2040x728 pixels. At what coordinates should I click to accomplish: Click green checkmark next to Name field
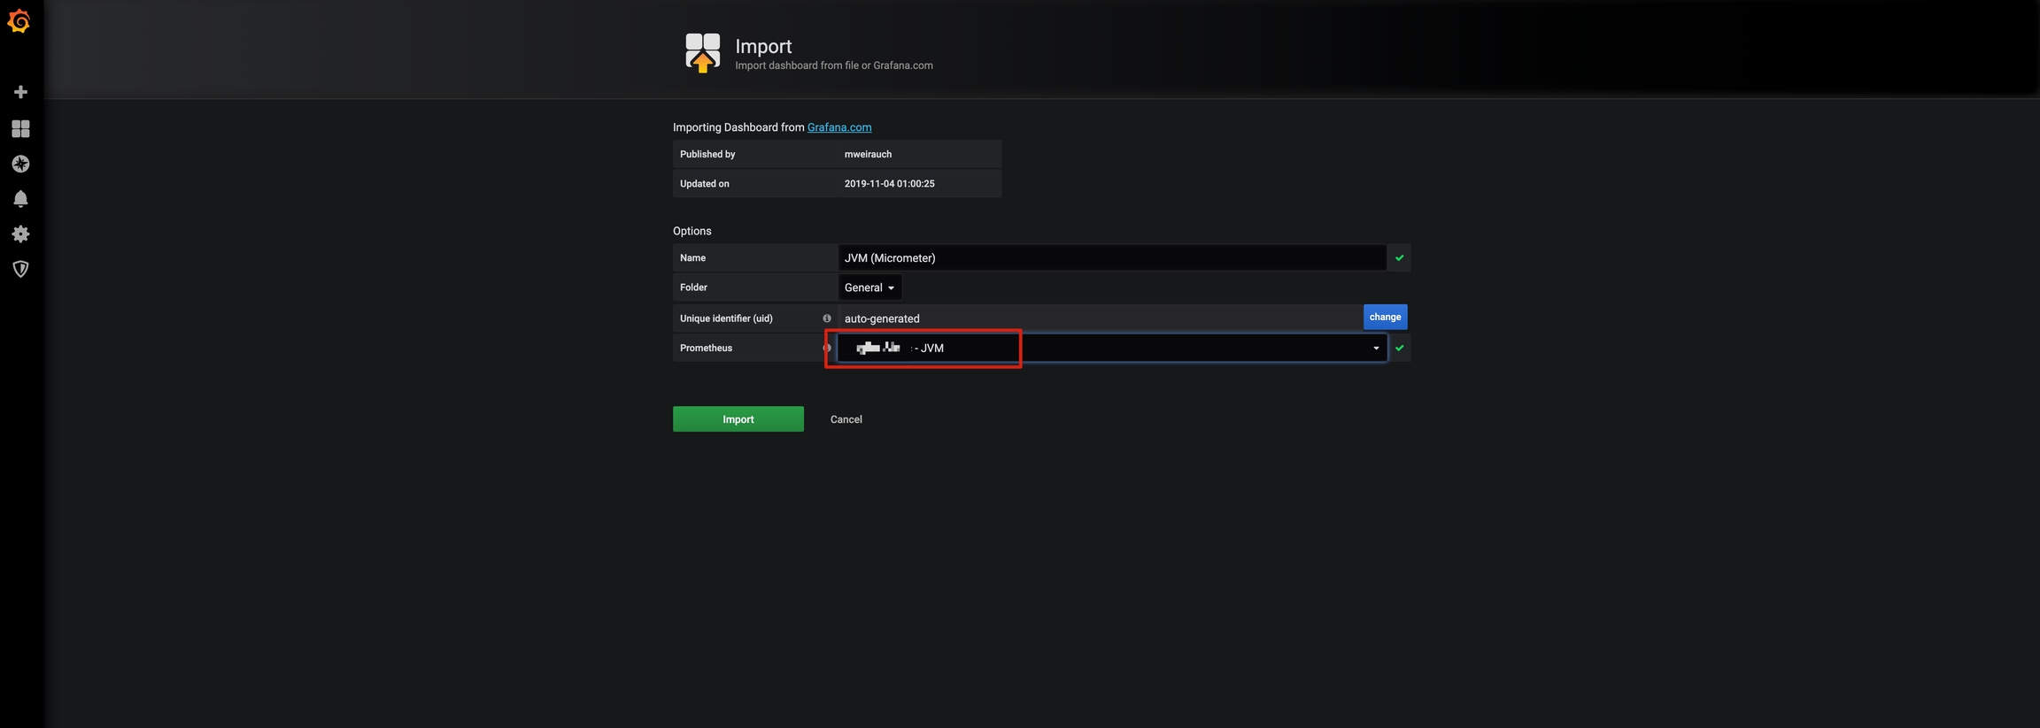click(1399, 258)
